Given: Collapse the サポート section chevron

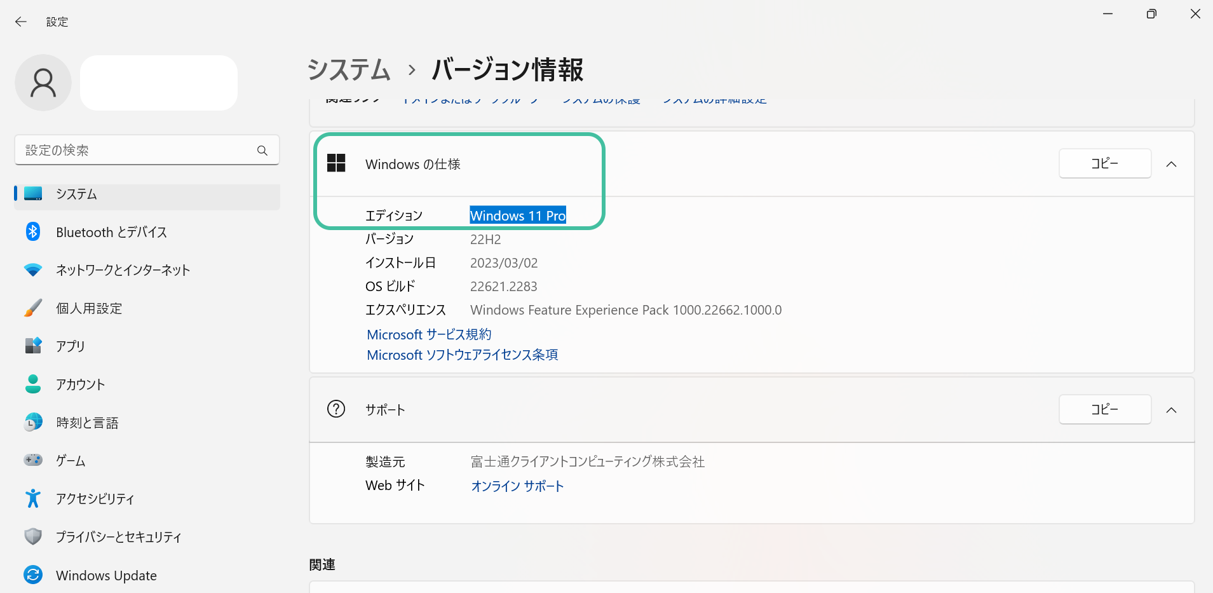Looking at the screenshot, I should 1171,410.
